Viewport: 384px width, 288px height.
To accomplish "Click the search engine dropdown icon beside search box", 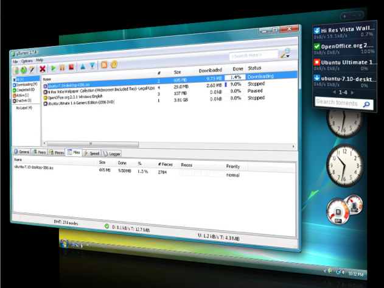I will coord(285,54).
